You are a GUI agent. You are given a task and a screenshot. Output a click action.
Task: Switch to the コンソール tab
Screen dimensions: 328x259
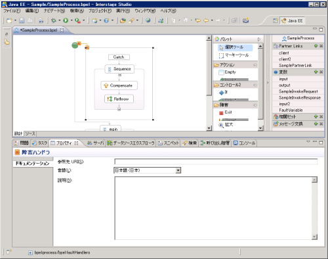[x=244, y=143]
